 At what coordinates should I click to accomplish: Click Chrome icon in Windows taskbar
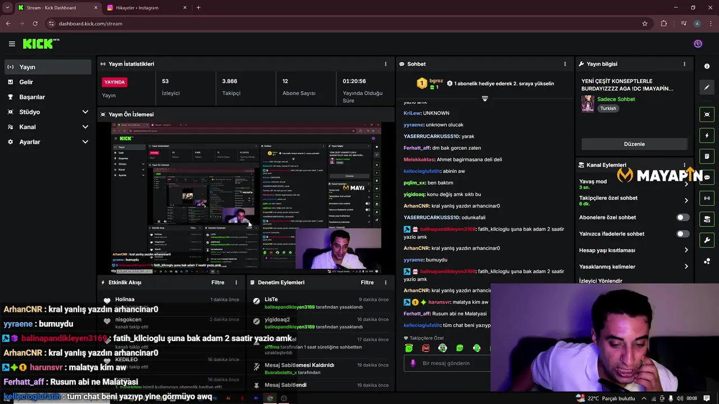coord(270,398)
